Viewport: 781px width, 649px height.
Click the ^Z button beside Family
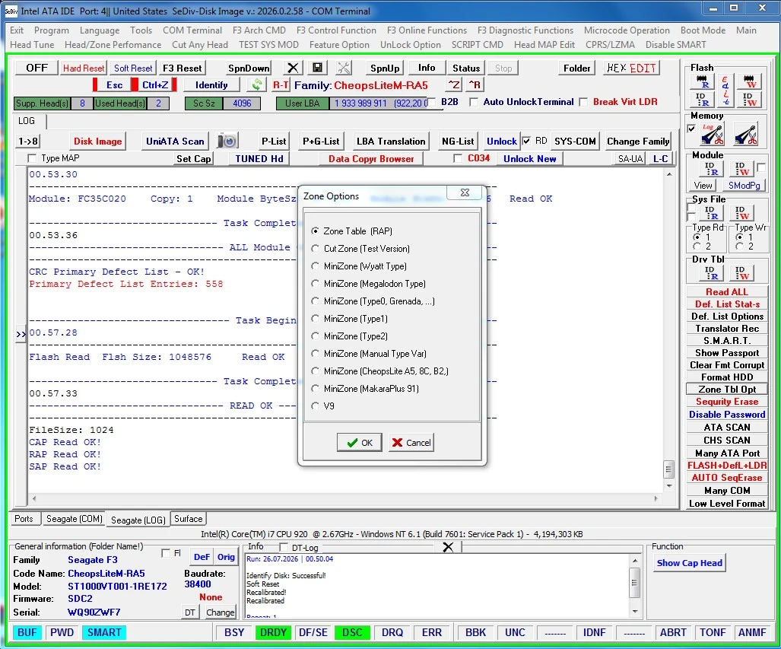tap(454, 84)
